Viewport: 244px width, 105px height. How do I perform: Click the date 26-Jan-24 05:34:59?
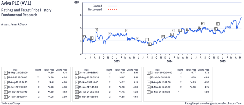[x=89, y=92]
